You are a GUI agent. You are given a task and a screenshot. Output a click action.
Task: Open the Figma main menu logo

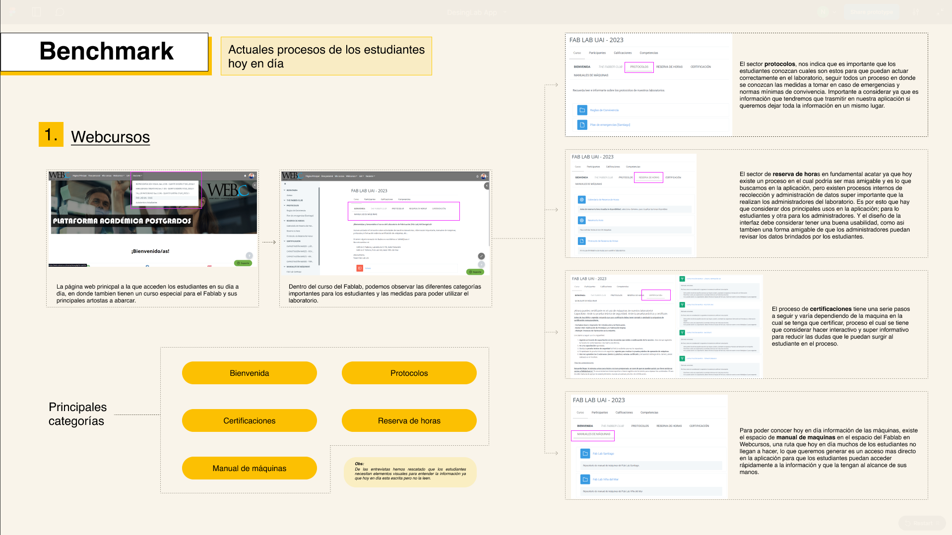(12, 12)
